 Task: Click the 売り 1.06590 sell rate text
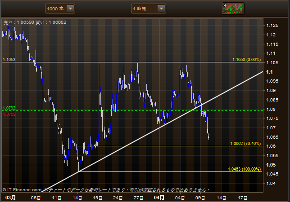(18, 22)
